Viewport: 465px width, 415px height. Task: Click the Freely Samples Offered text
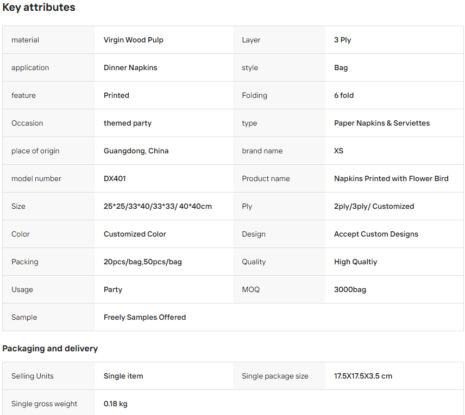point(144,317)
